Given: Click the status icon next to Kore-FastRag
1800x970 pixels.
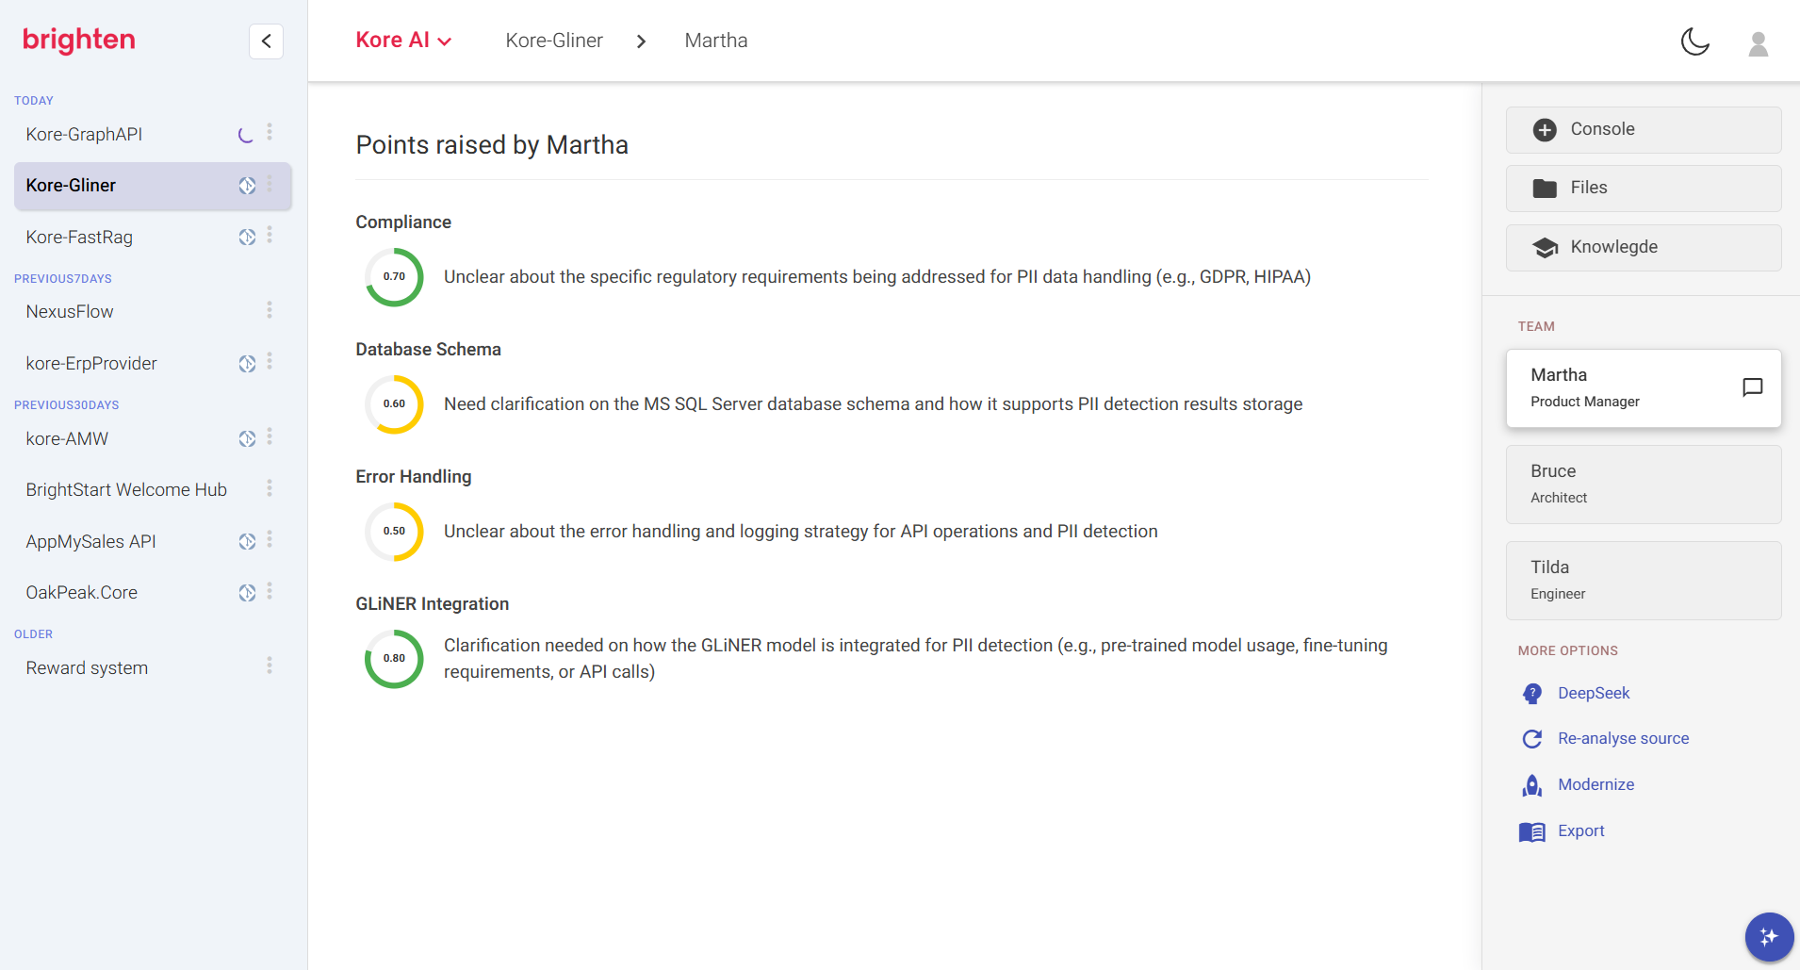Looking at the screenshot, I should [247, 237].
